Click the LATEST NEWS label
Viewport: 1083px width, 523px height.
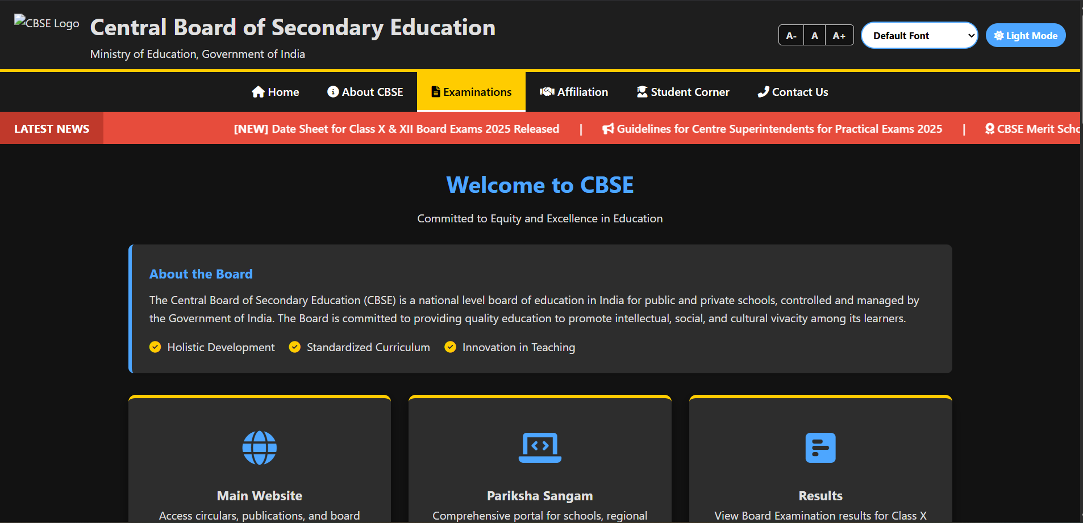click(52, 129)
